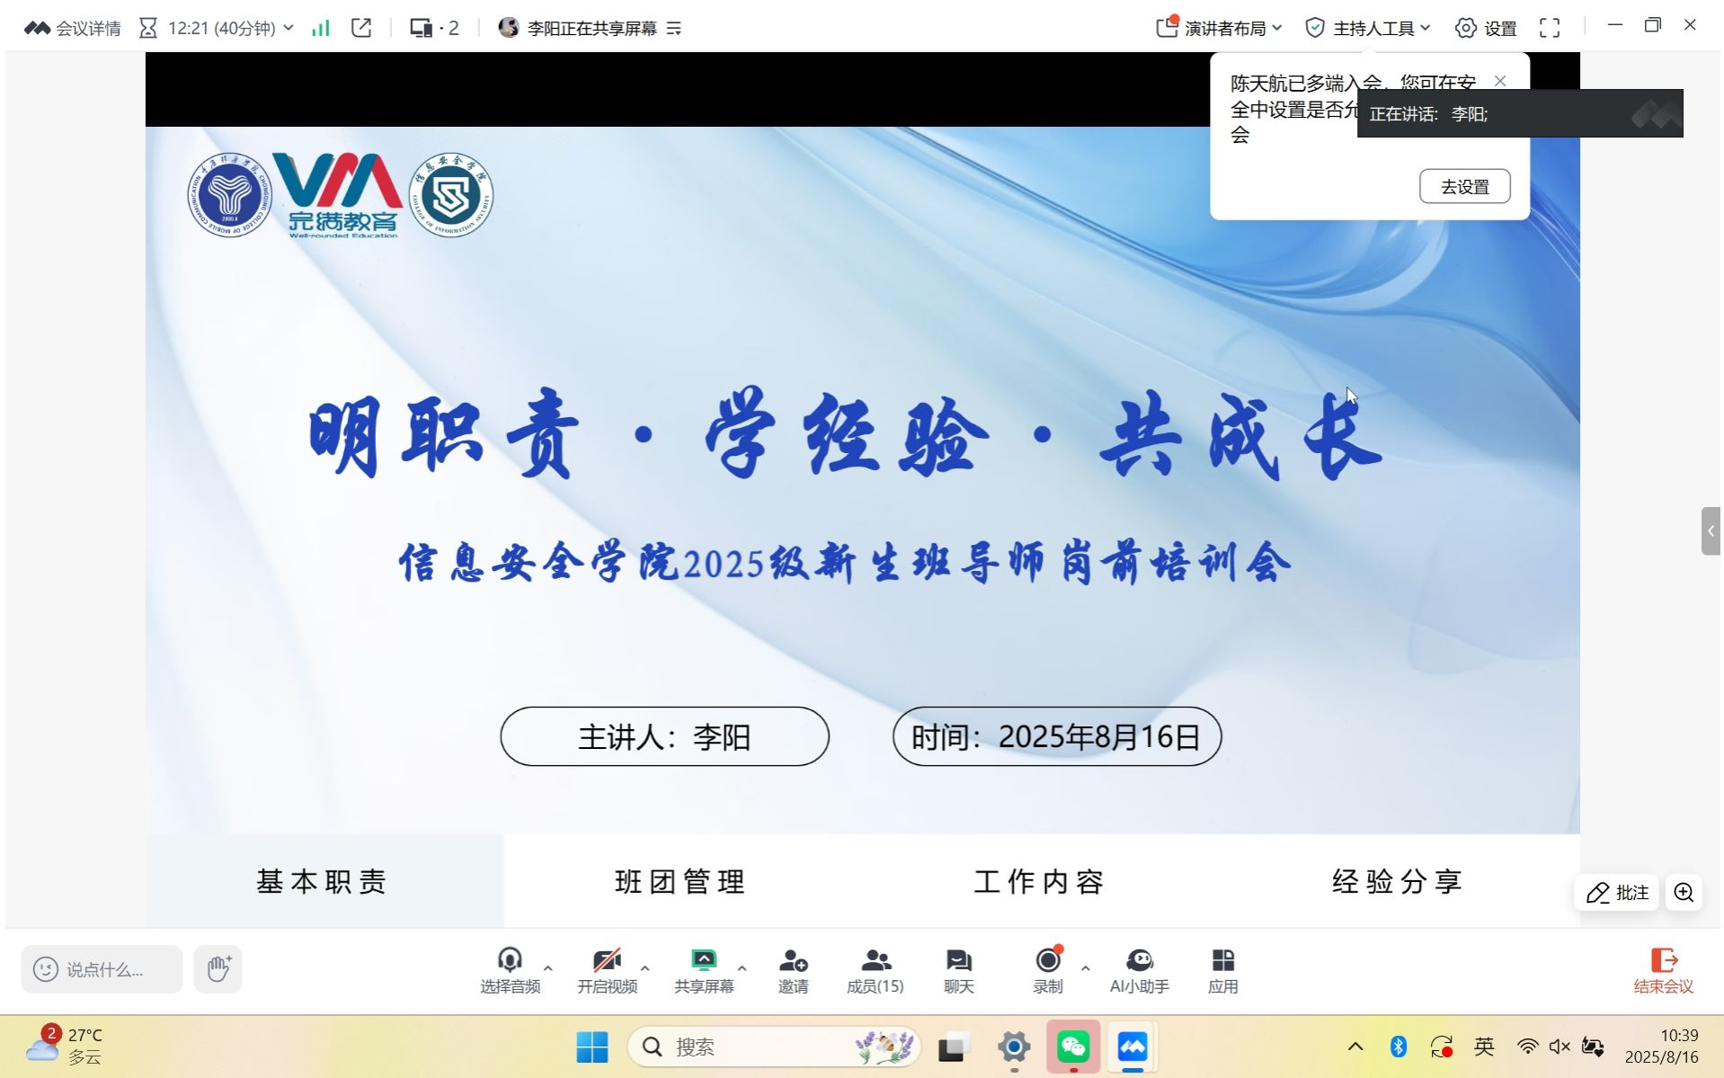This screenshot has width=1724, height=1078.
Task: Click the raise hand icon
Action: 218,968
